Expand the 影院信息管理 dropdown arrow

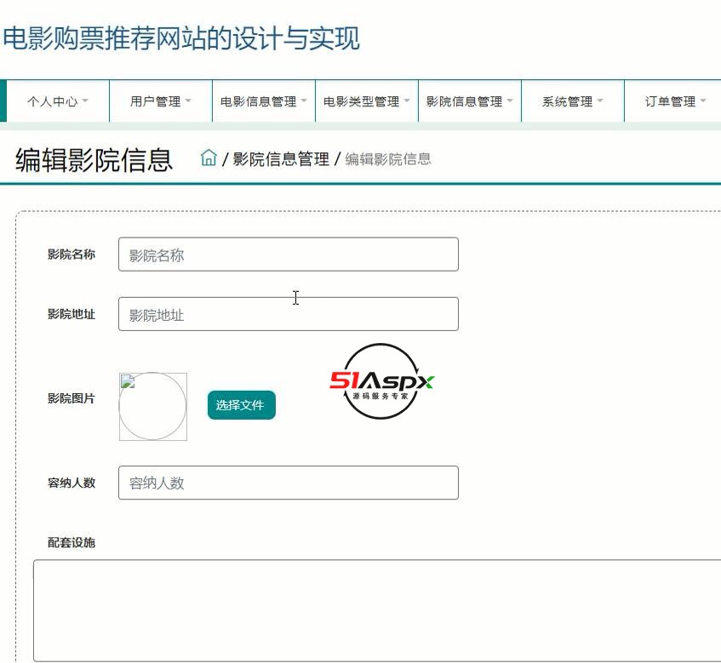(510, 100)
